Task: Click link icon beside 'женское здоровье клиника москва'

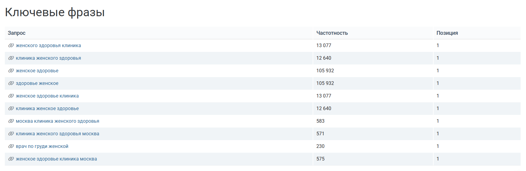Action: coord(11,159)
